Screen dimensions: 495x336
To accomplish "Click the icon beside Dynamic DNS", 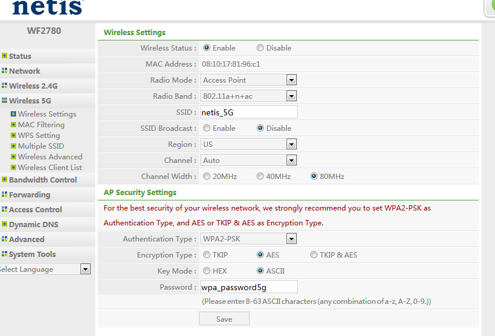I will [4, 224].
